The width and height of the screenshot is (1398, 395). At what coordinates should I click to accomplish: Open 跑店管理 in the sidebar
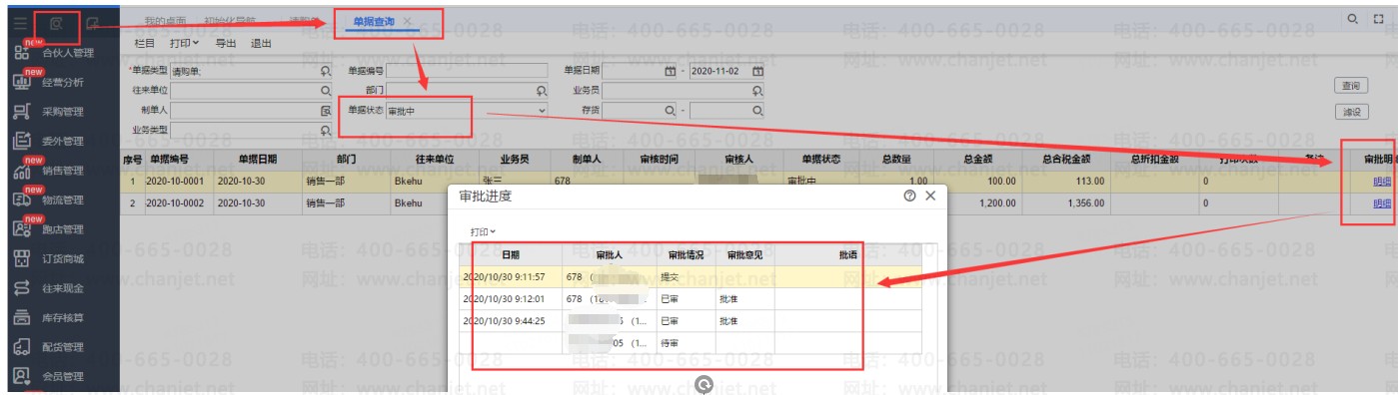coord(63,229)
